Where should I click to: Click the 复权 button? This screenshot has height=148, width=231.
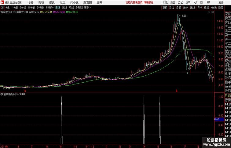click(165, 8)
